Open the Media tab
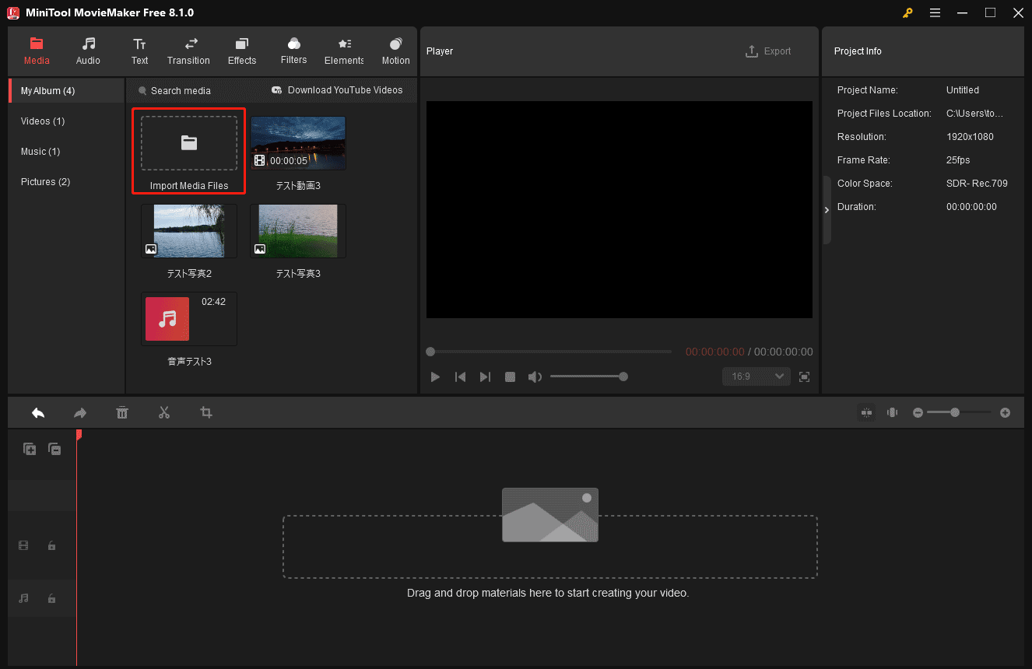1032x669 pixels. pyautogui.click(x=37, y=51)
